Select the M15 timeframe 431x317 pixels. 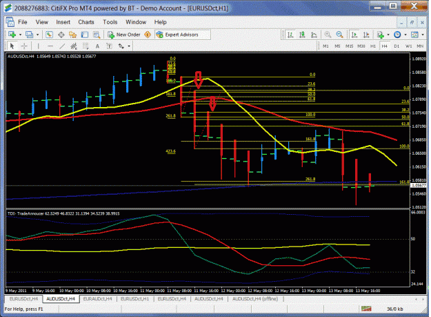349,46
